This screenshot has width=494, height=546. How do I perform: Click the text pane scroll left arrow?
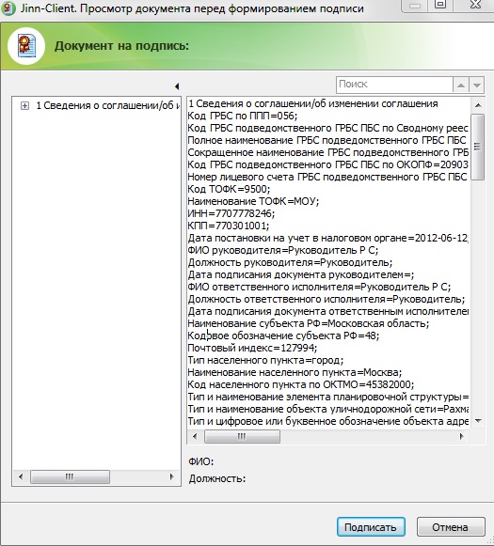point(195,436)
